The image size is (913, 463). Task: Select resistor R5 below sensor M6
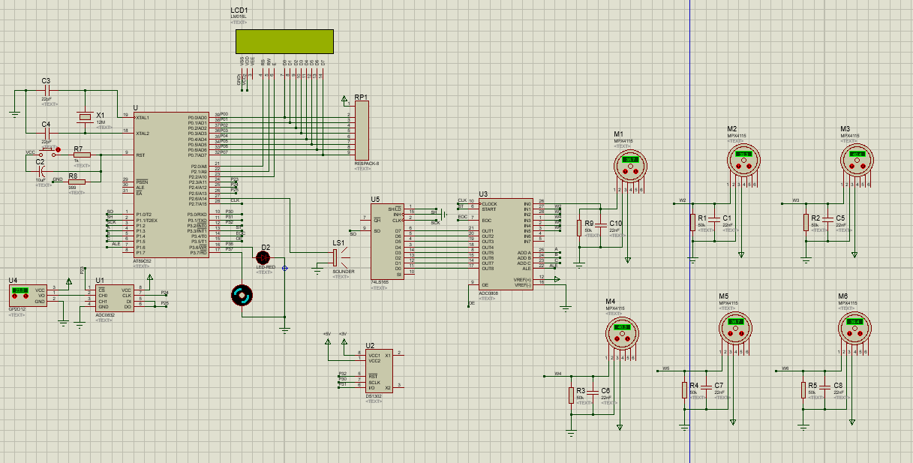pos(802,389)
